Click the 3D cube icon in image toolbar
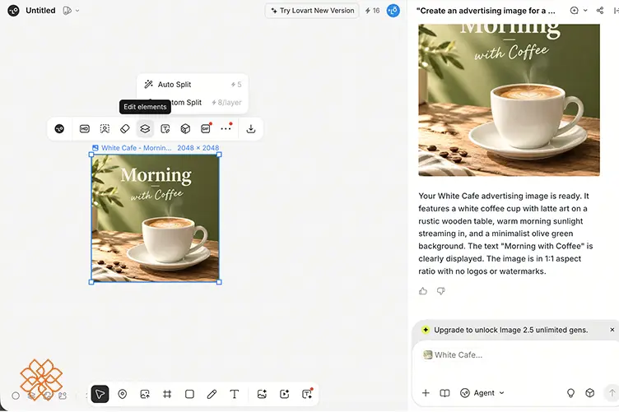 pyautogui.click(x=185, y=129)
